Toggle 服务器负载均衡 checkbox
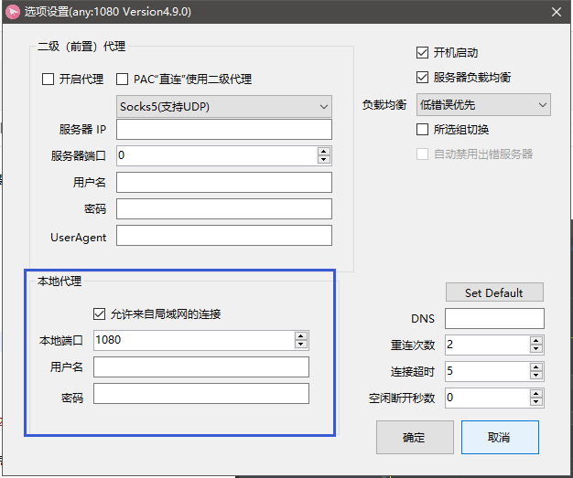The height and width of the screenshot is (478, 573). [422, 78]
